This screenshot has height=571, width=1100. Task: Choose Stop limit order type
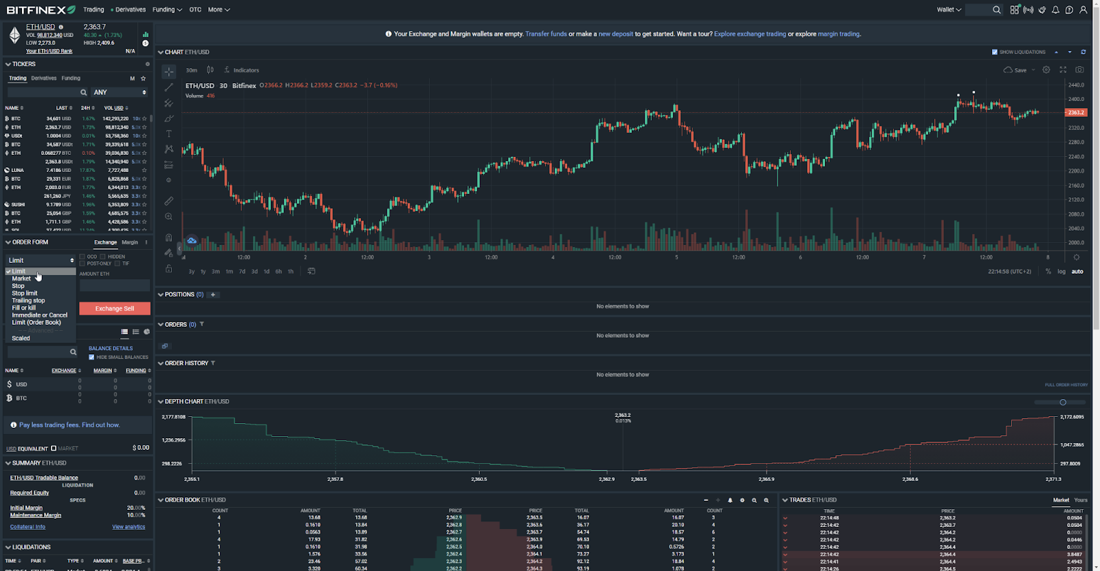(x=25, y=293)
